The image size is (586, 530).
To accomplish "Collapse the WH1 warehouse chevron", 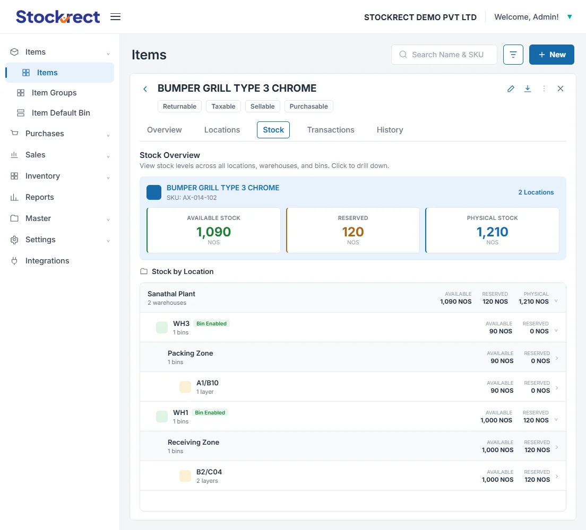I will pyautogui.click(x=556, y=420).
